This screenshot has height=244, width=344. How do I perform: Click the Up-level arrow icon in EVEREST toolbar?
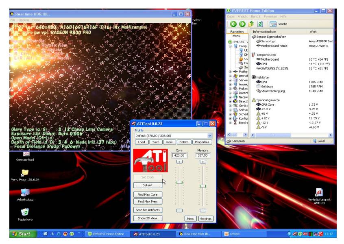[251, 24]
